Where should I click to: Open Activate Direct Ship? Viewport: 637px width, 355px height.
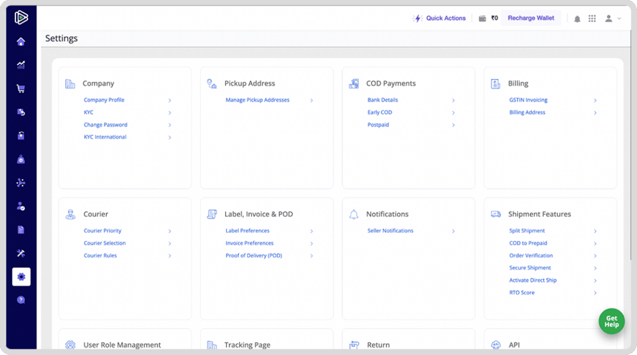click(x=533, y=280)
